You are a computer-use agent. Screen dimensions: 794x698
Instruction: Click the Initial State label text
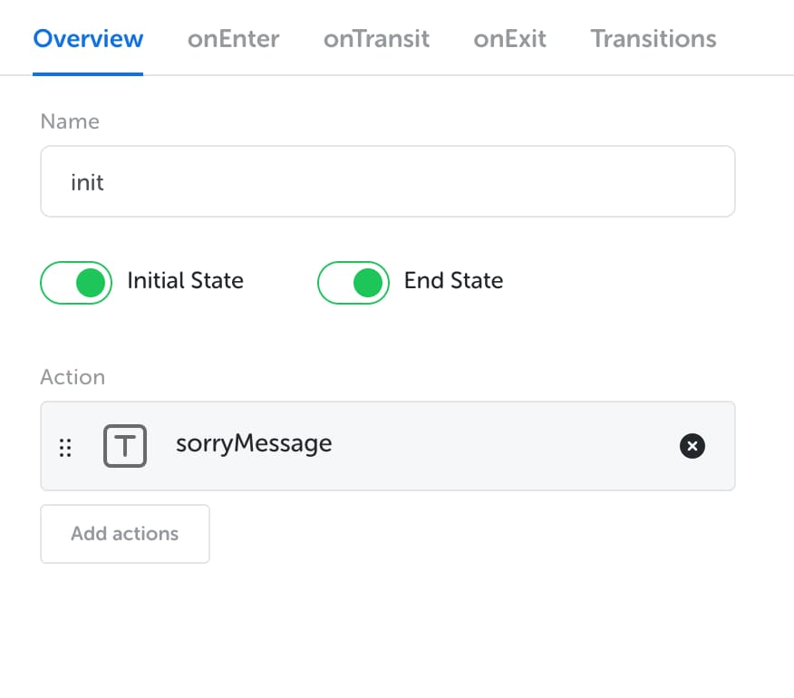[185, 281]
